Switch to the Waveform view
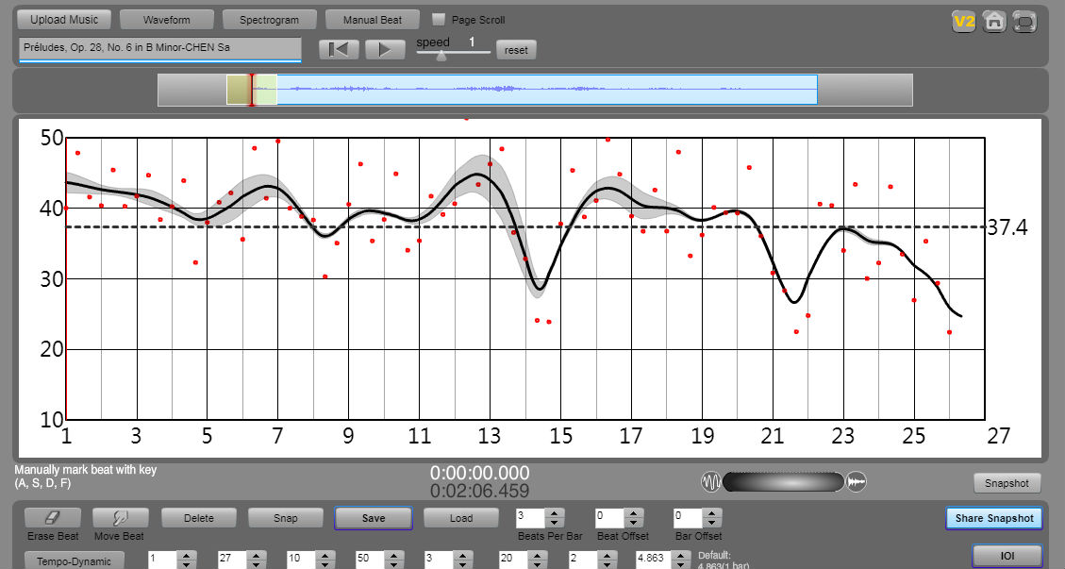This screenshot has height=569, width=1065. 166,20
